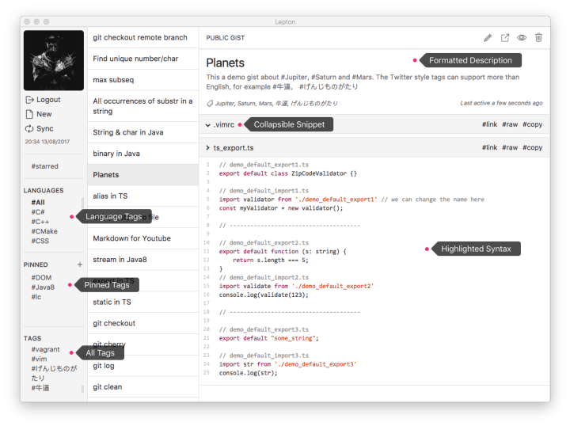Filter by #CSS language
570x426 pixels.
(40, 241)
